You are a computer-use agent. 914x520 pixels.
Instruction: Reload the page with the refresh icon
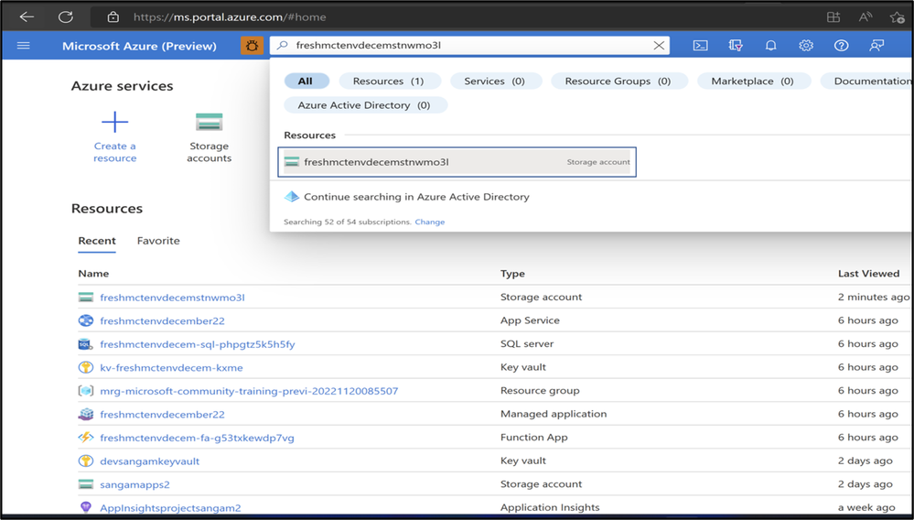(65, 16)
